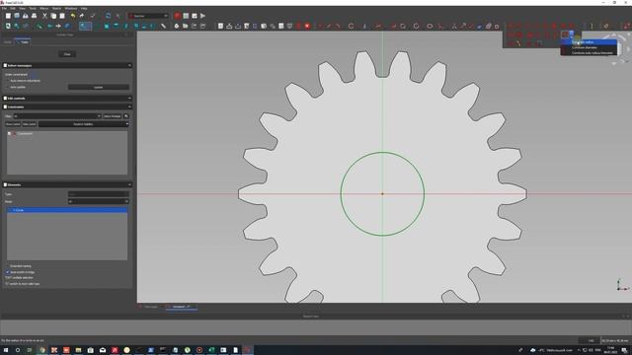Click the Refresh recompute icon

pos(108,16)
